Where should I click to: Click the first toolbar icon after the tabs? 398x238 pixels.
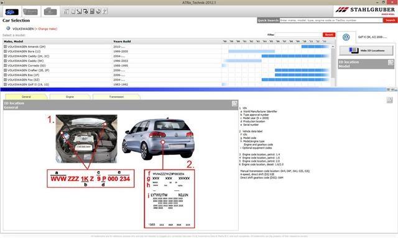click(x=67, y=11)
